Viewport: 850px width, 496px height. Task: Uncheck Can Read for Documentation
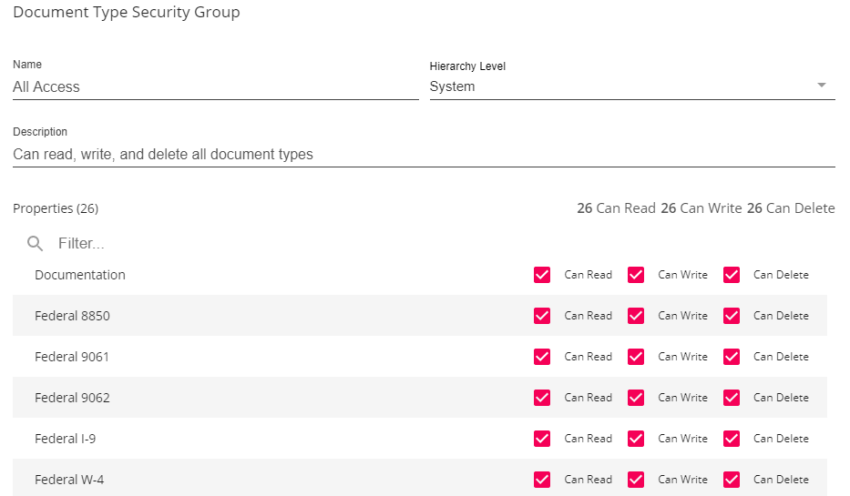point(542,275)
